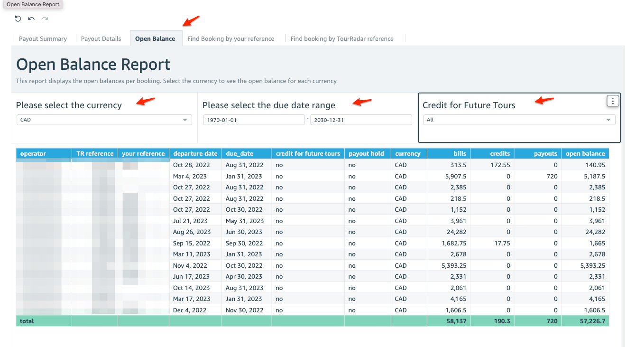Open the currency dropdown showing CAD
Image resolution: width=636 pixels, height=347 pixels.
104,120
